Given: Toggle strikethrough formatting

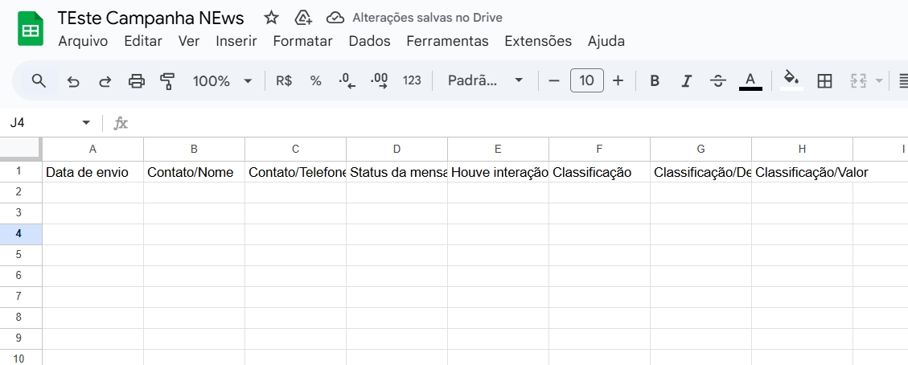Looking at the screenshot, I should coord(718,80).
